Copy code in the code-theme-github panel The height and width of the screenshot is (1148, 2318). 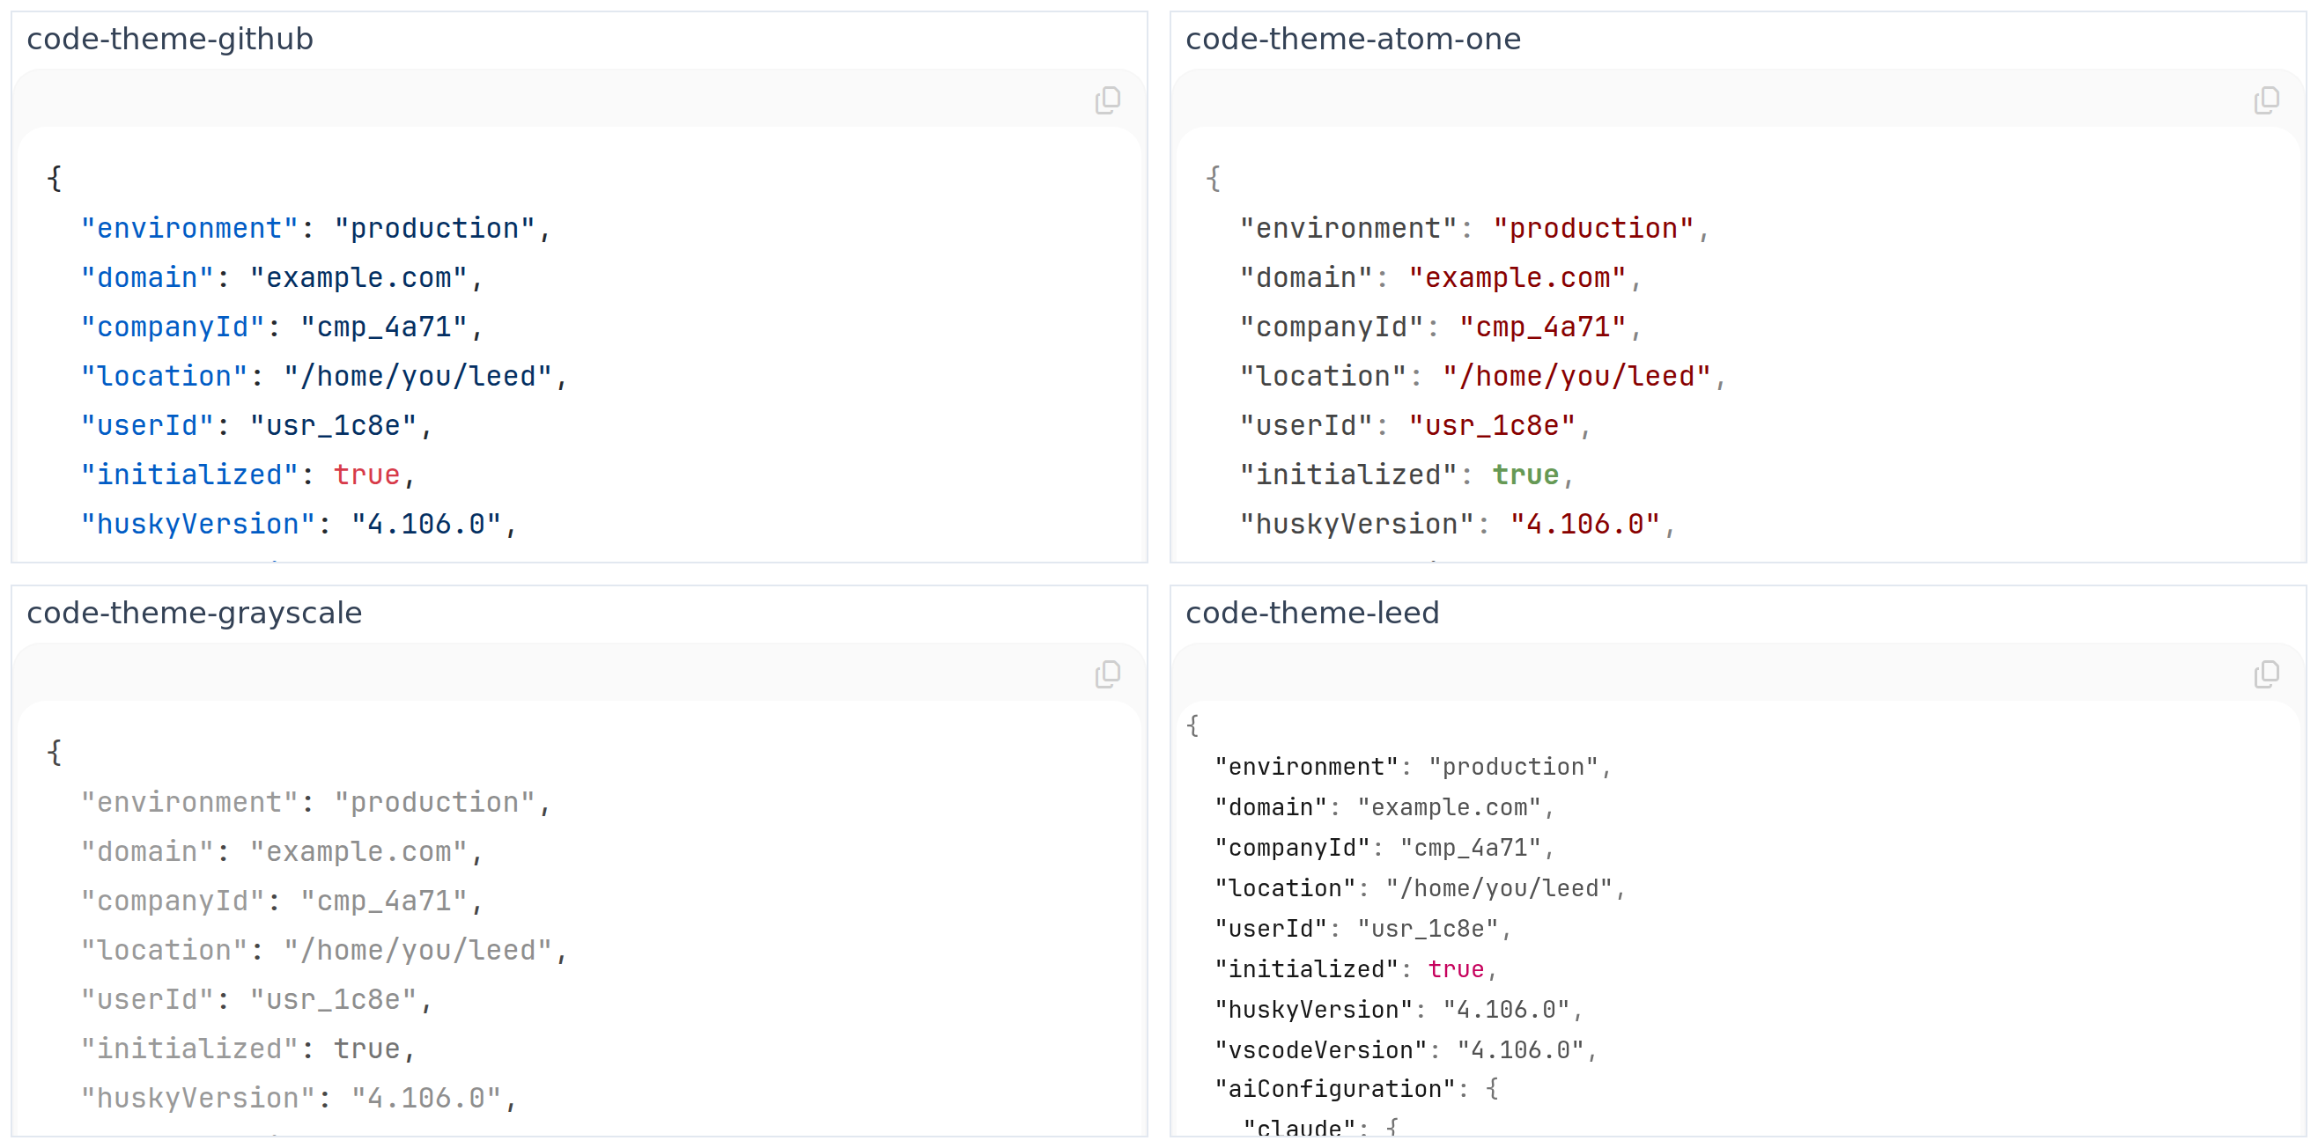1107,99
